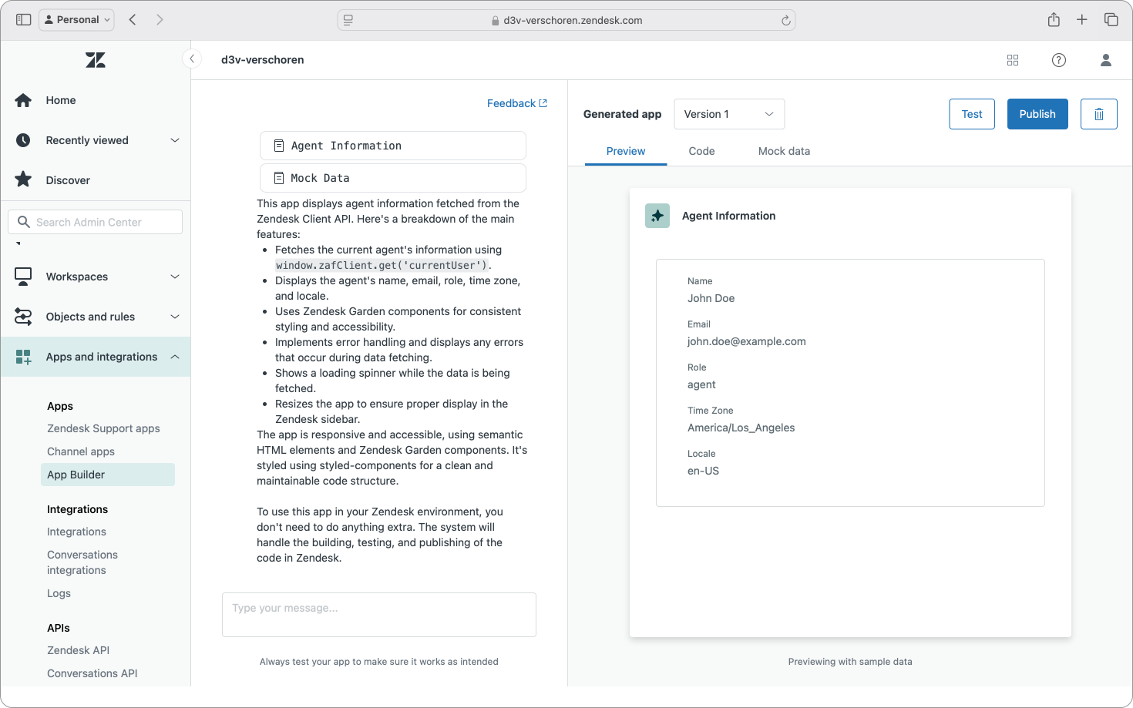Show Safari tab overview icon

click(x=1111, y=19)
